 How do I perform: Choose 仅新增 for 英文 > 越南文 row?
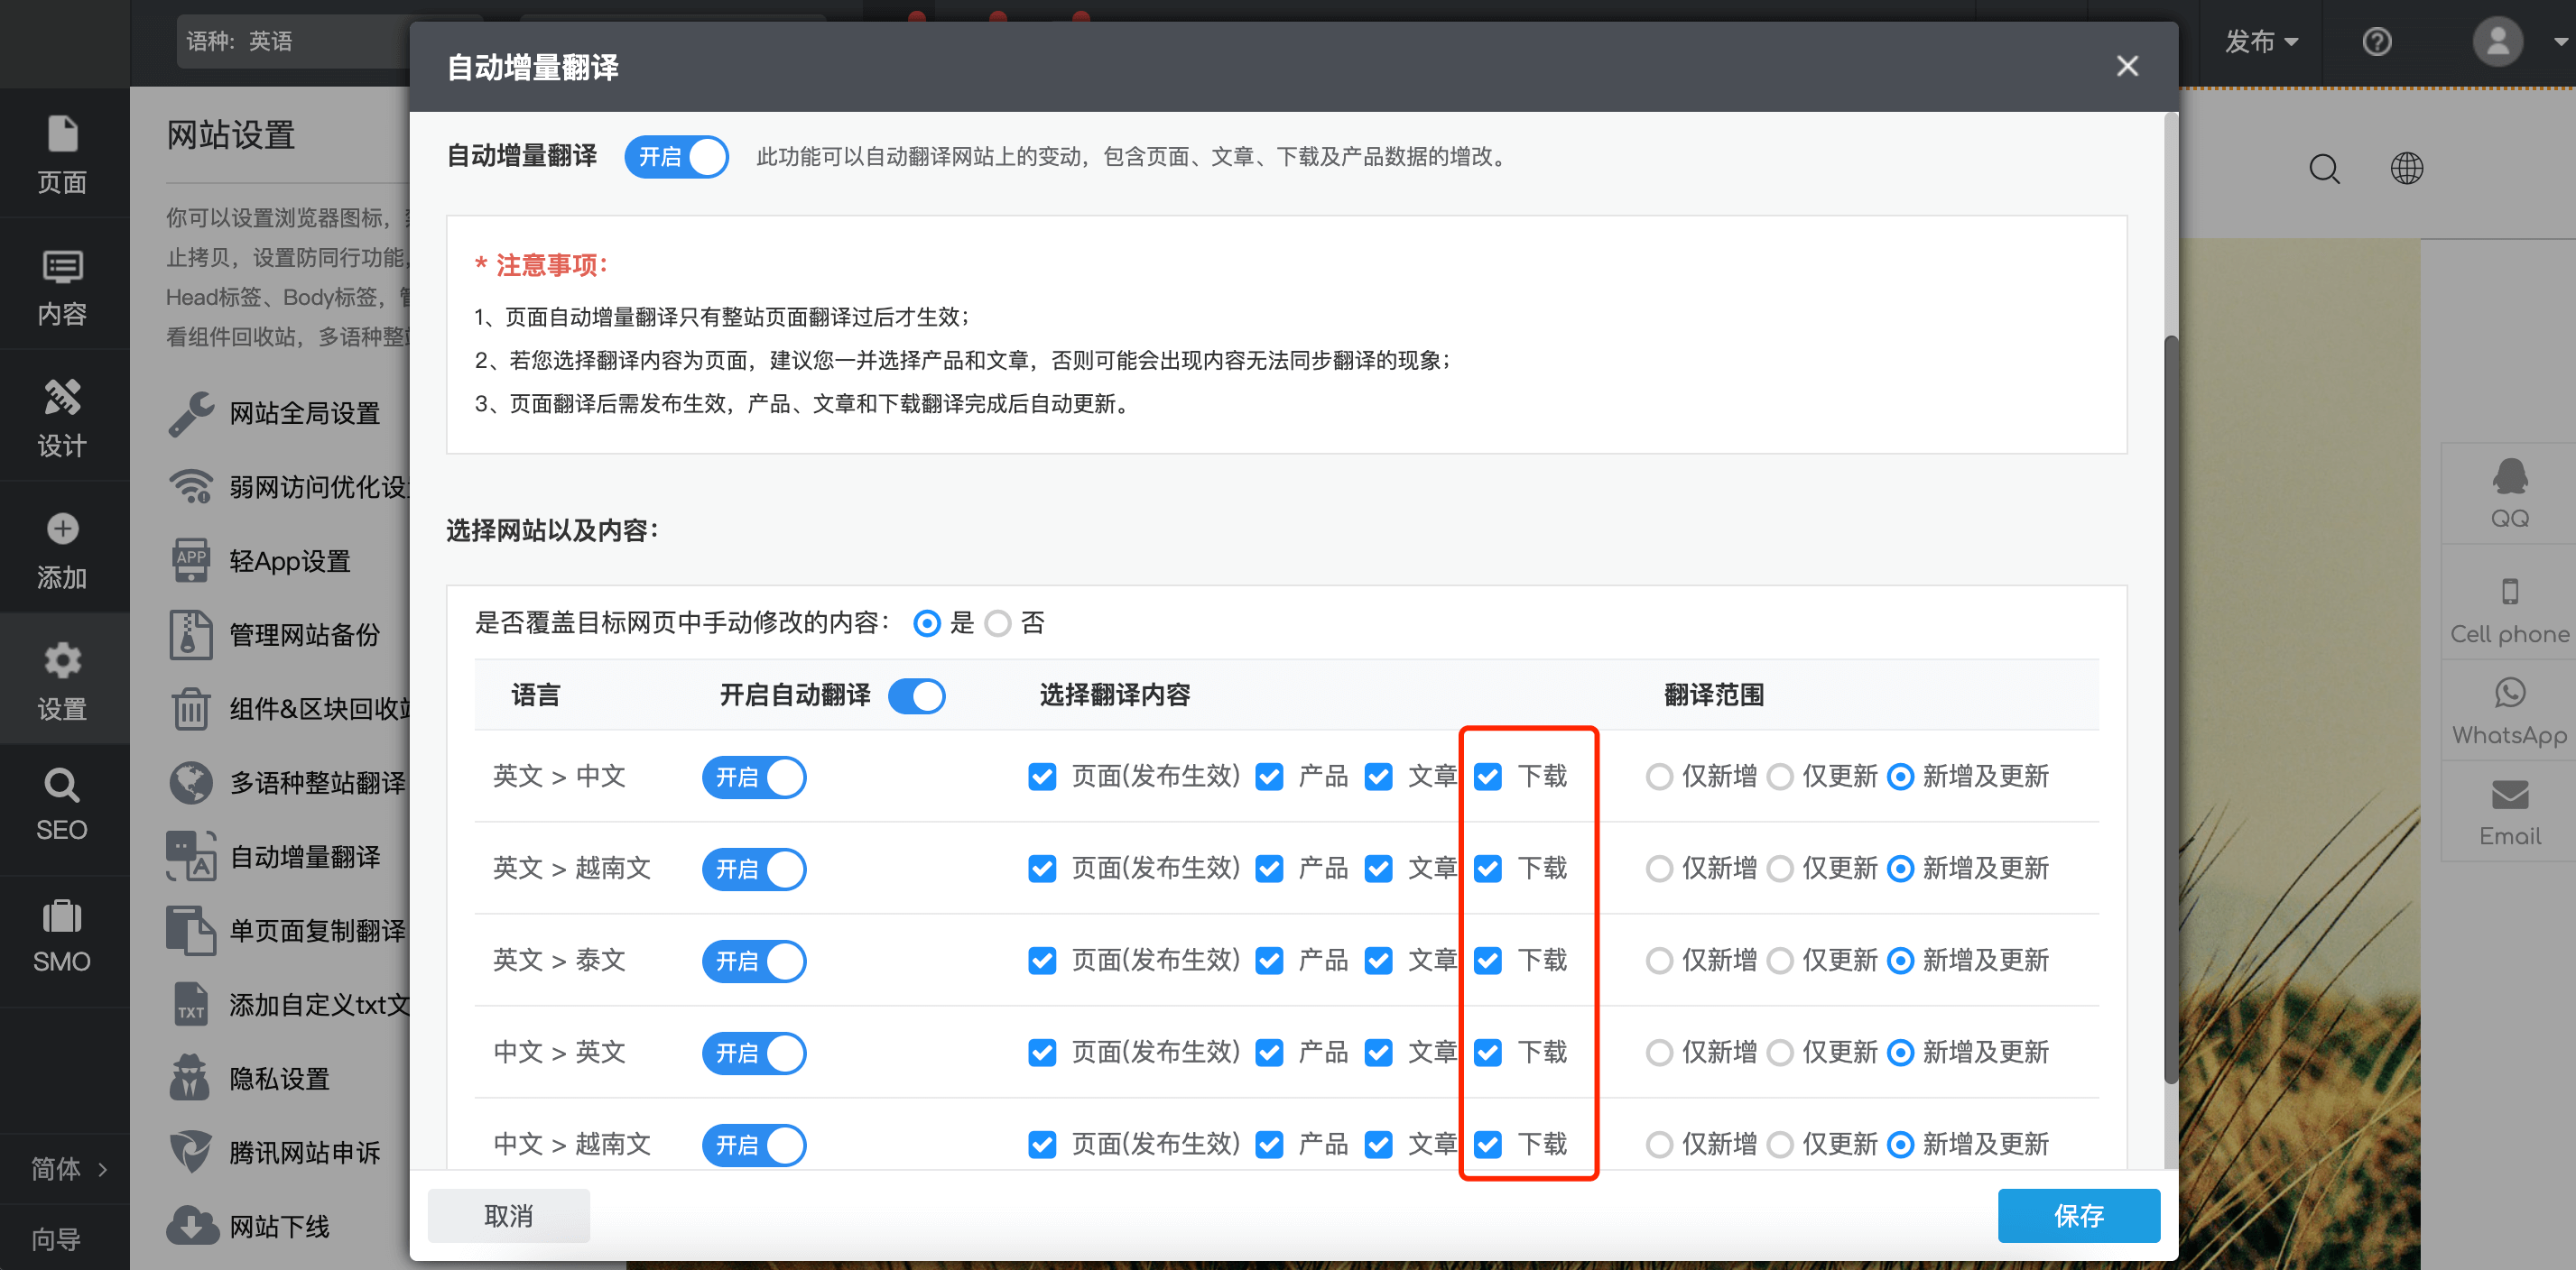click(x=1659, y=869)
